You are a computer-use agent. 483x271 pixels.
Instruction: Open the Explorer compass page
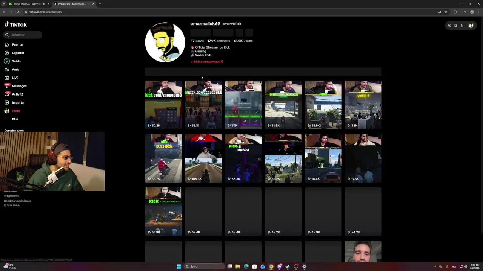point(14,53)
